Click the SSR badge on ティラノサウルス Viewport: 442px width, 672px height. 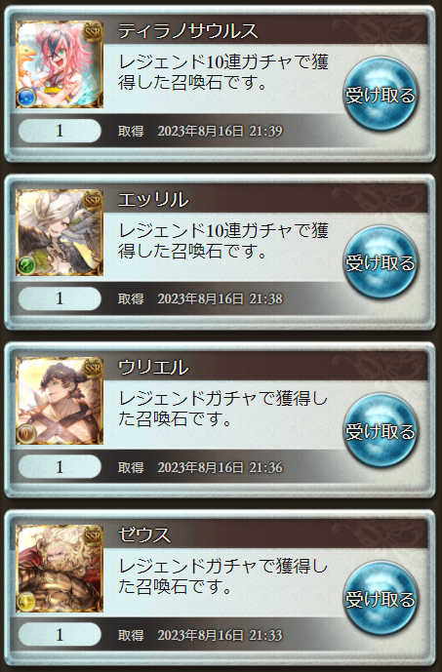click(93, 31)
